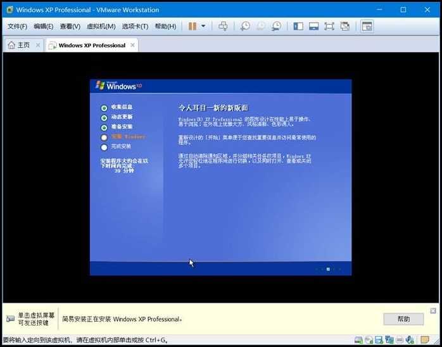Click the heading 令人耳目一新的新版面
This screenshot has height=347, width=442.
click(213, 108)
